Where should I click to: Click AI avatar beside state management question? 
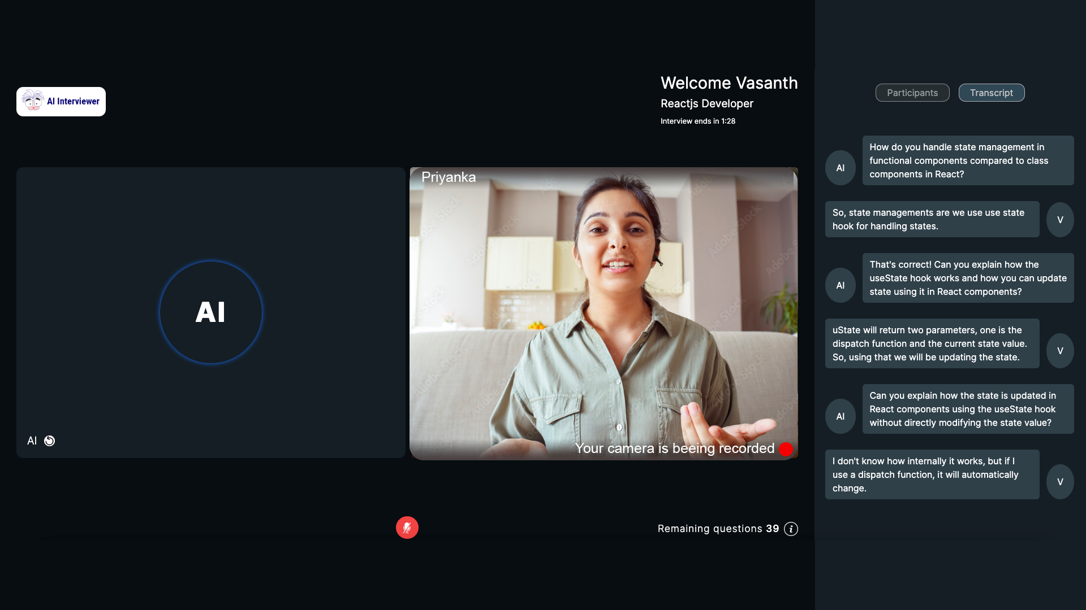click(840, 168)
